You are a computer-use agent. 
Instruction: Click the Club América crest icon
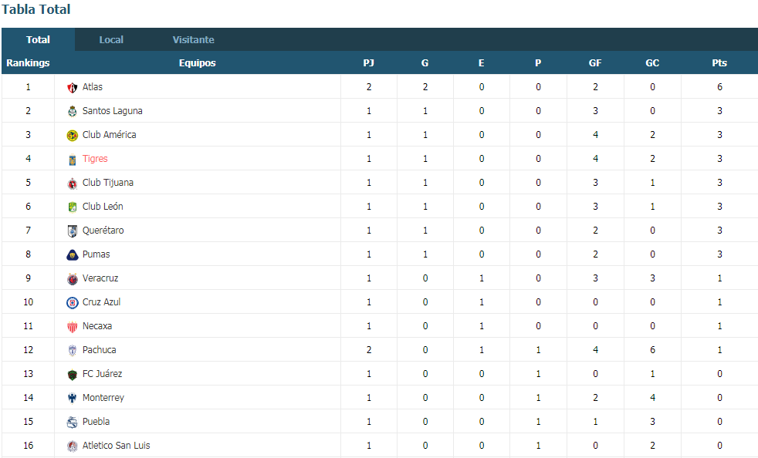pyautogui.click(x=72, y=135)
